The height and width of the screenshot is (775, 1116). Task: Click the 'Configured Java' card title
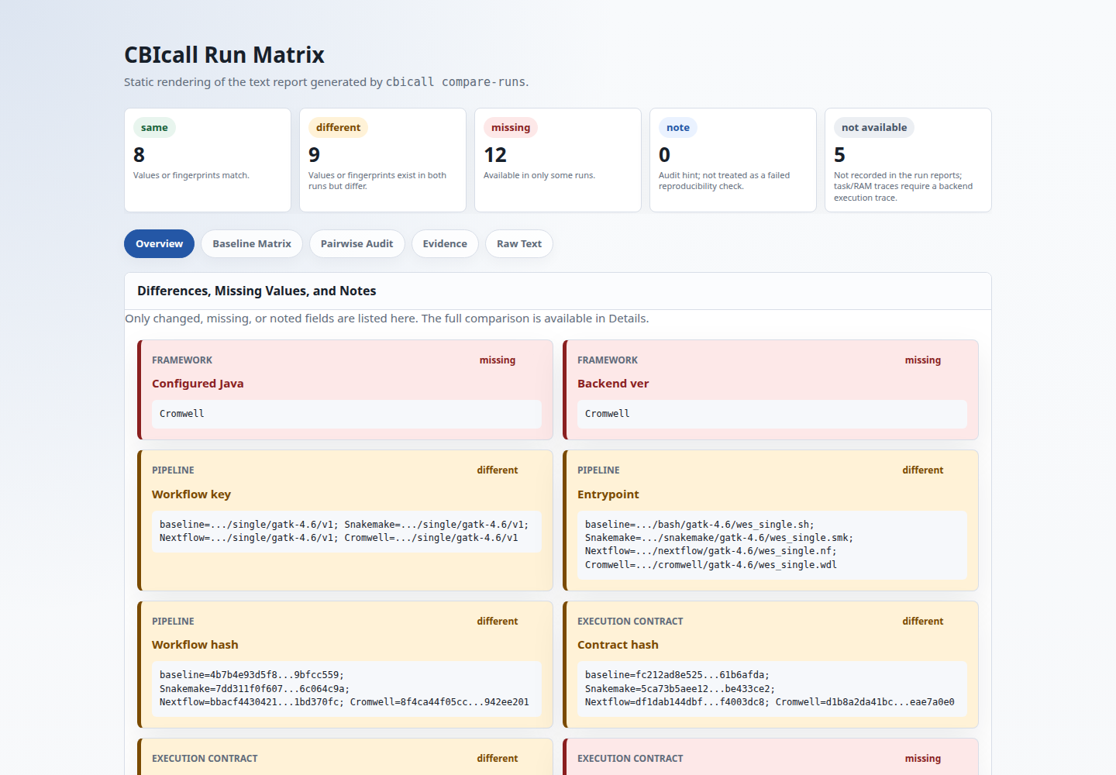(198, 384)
